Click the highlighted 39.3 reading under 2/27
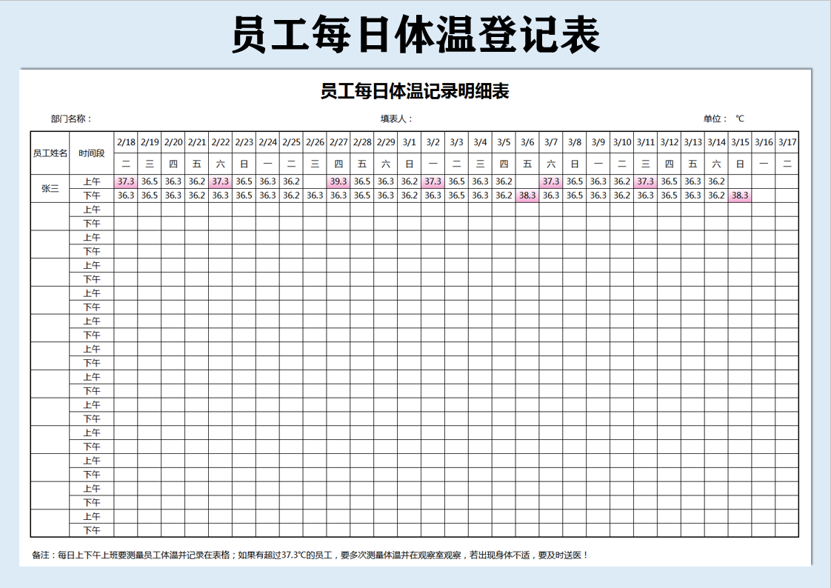The height and width of the screenshot is (588, 831). tap(340, 181)
